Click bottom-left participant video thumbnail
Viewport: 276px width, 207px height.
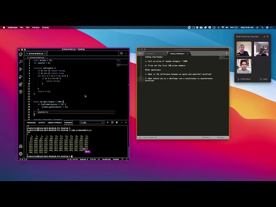(244, 66)
